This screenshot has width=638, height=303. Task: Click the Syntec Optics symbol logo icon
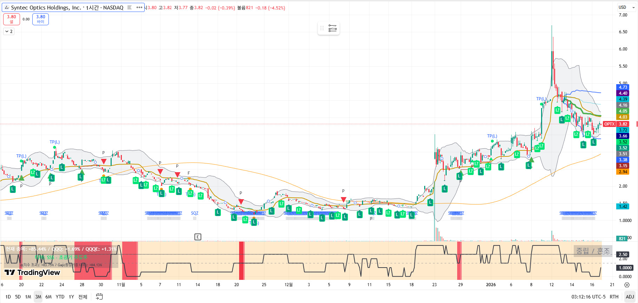(x=7, y=7)
